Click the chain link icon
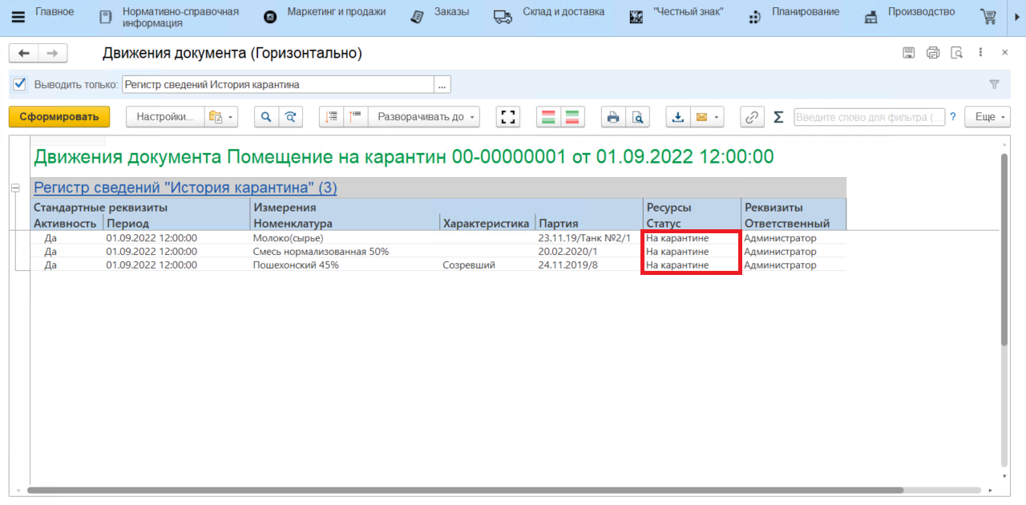Image resolution: width=1026 pixels, height=505 pixels. click(x=751, y=117)
